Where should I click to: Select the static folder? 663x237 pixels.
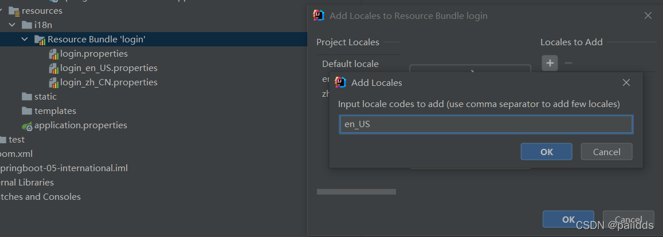pos(45,97)
